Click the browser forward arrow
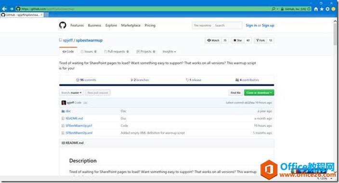 (12, 9)
